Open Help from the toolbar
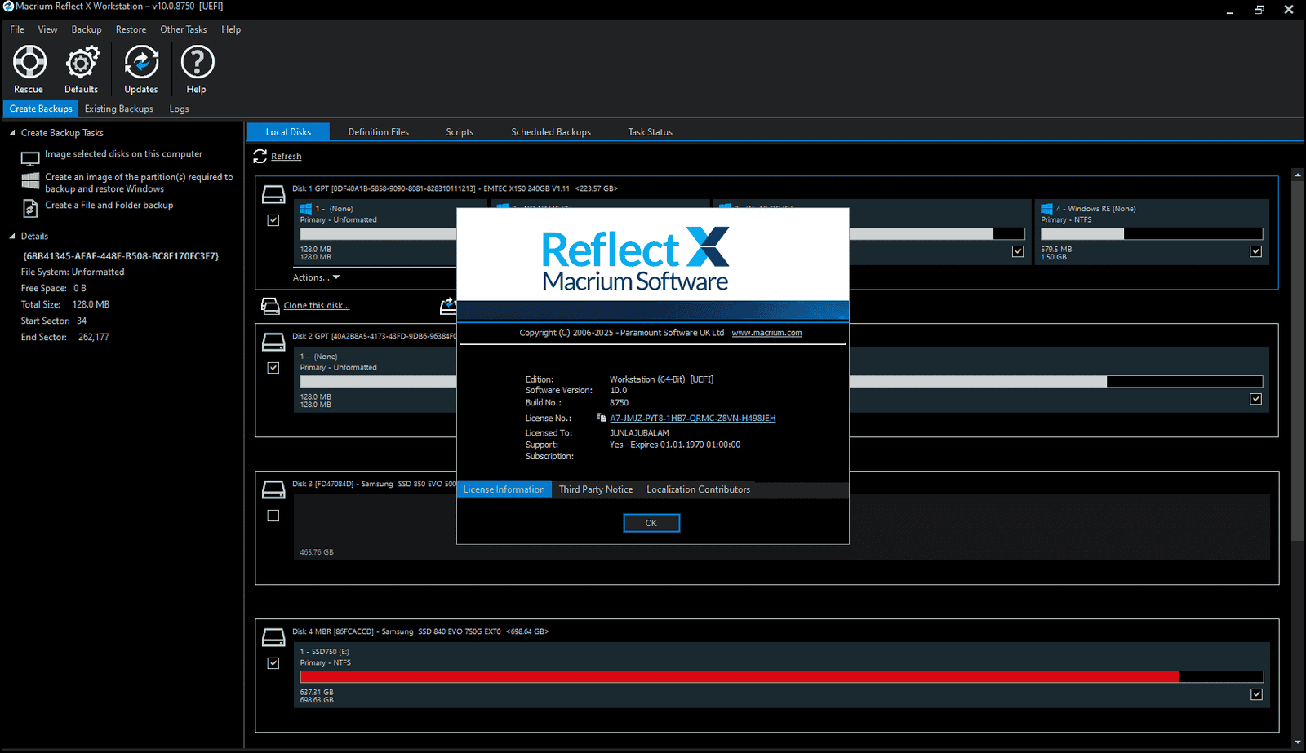The height and width of the screenshot is (753, 1306). tap(196, 69)
